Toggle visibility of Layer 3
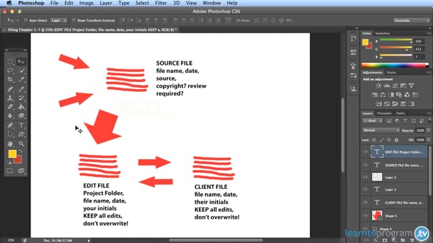This screenshot has height=243, width=433. [365, 190]
